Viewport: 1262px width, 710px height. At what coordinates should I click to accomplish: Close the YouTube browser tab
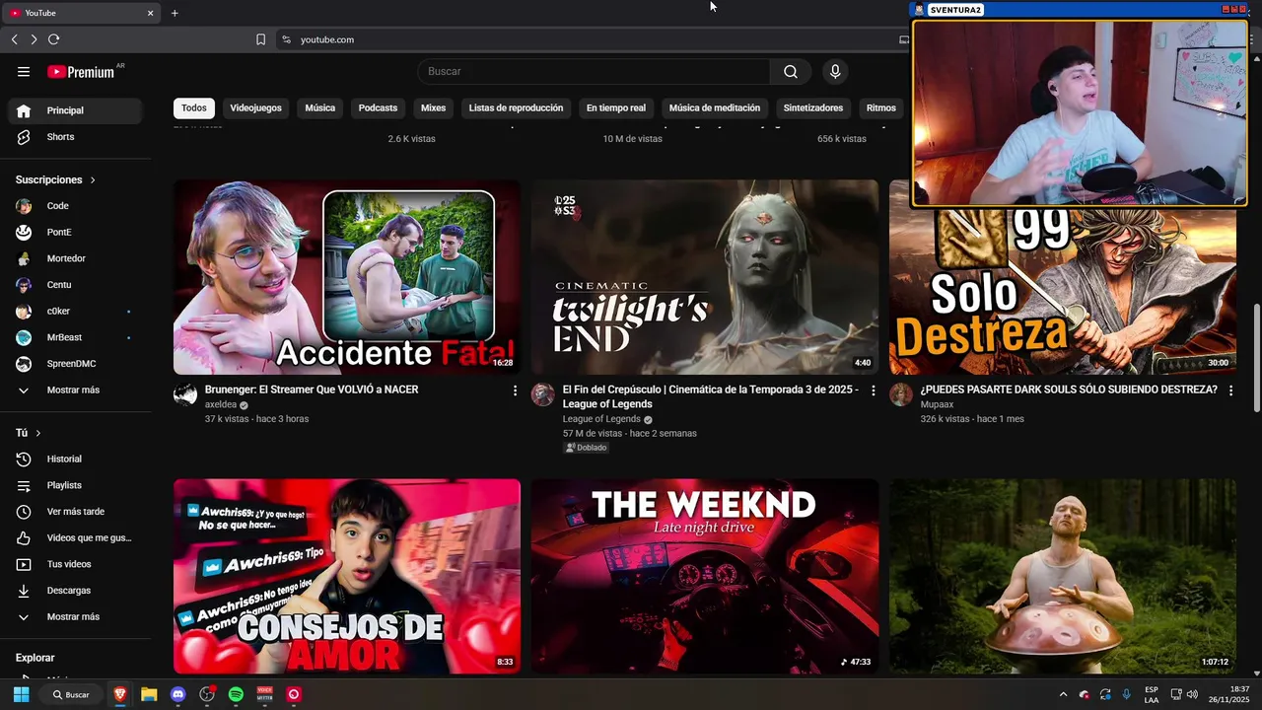[x=150, y=13]
